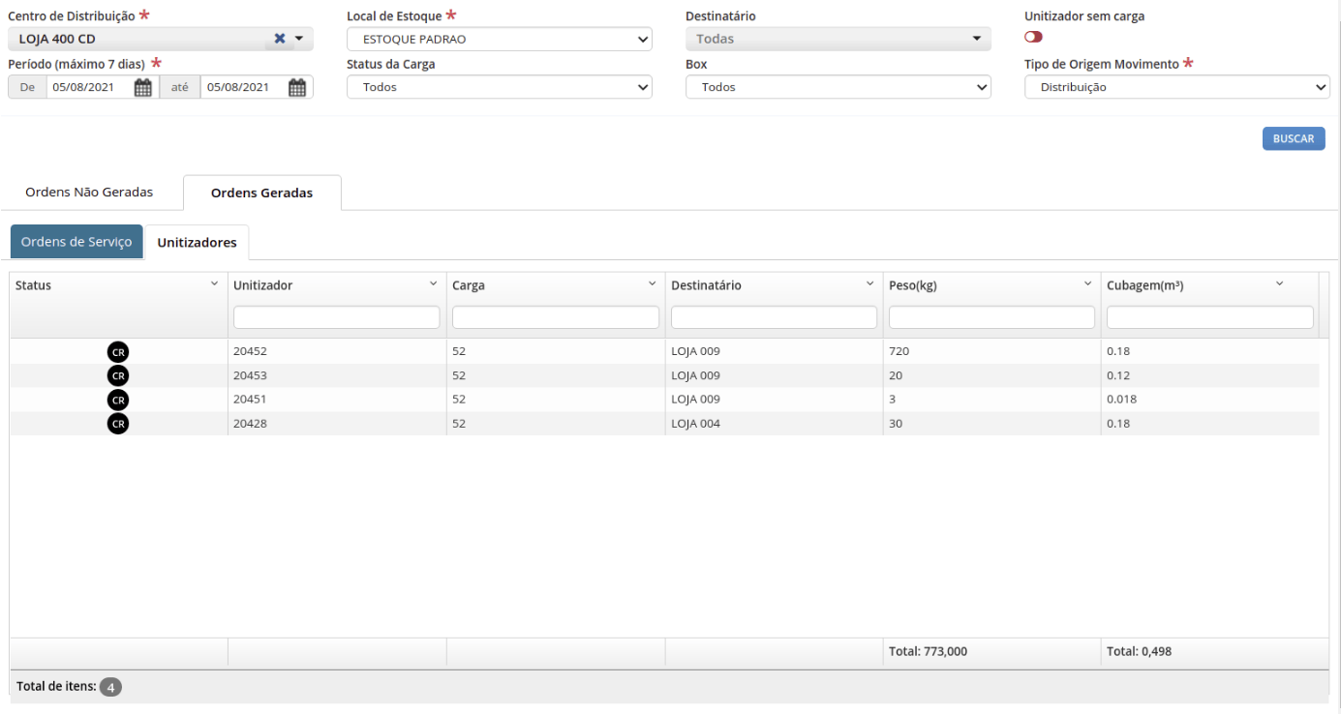The height and width of the screenshot is (714, 1341).
Task: Expand the Local de Estoque dropdown
Action: pos(500,40)
